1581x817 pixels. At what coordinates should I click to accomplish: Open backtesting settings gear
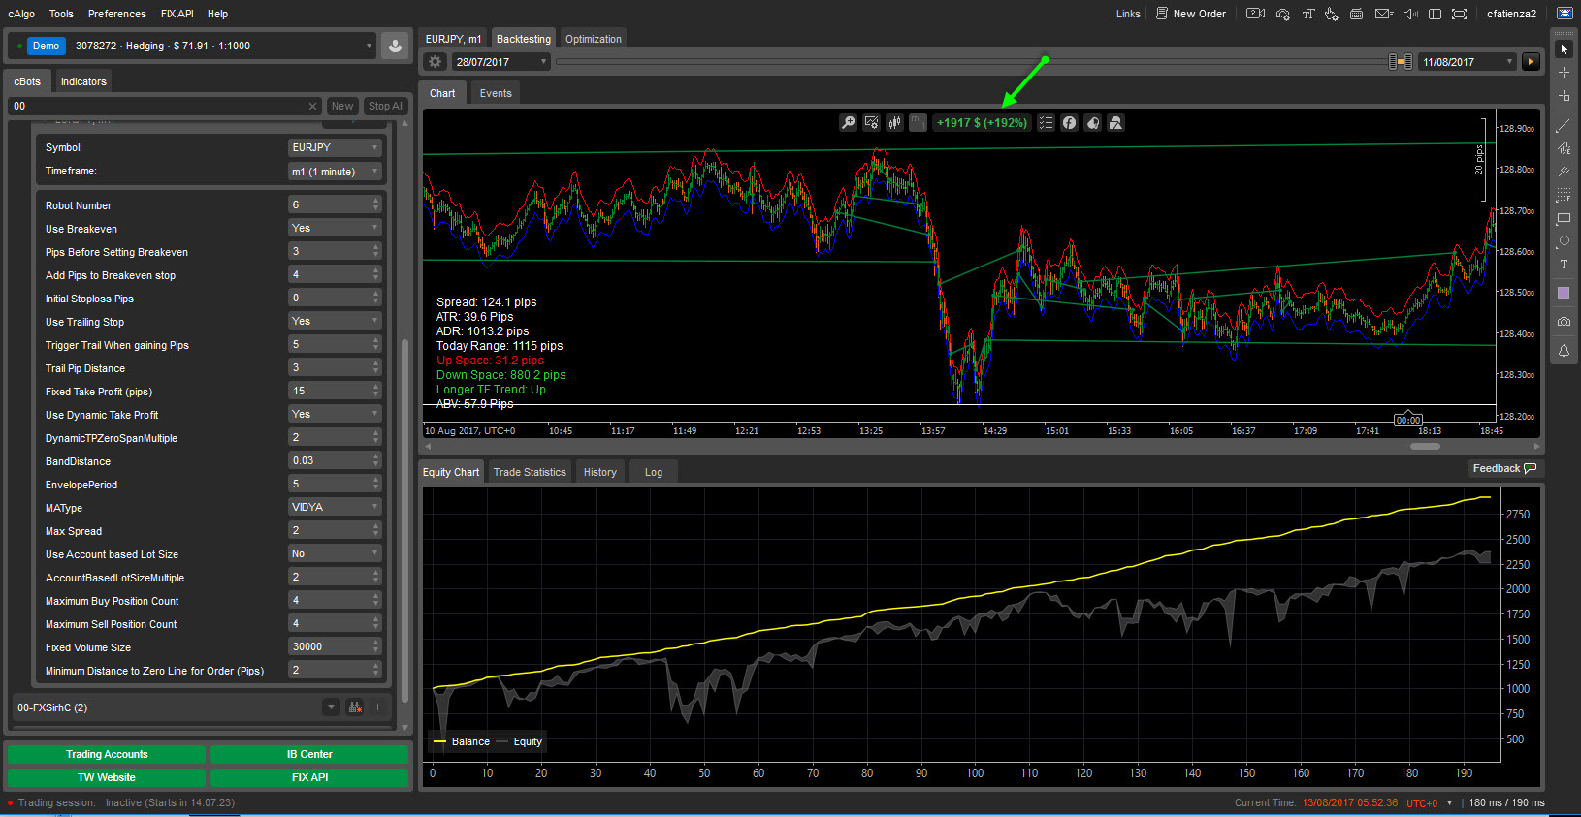436,62
